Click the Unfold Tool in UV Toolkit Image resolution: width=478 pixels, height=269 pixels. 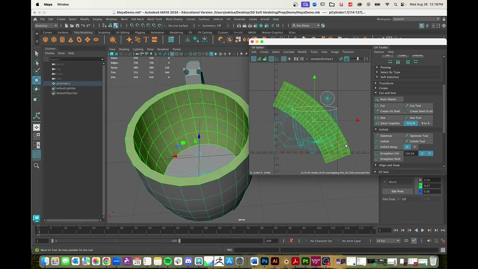tap(418, 141)
